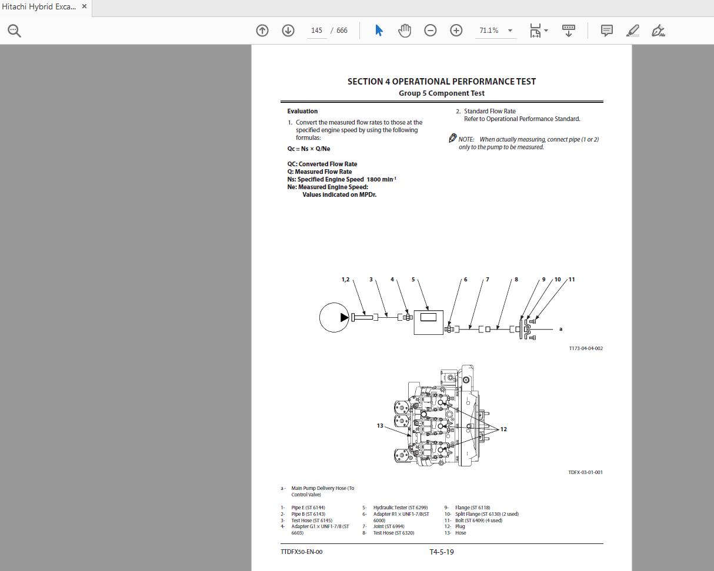Click the zoom in plus icon
The image size is (714, 571).
(456, 30)
